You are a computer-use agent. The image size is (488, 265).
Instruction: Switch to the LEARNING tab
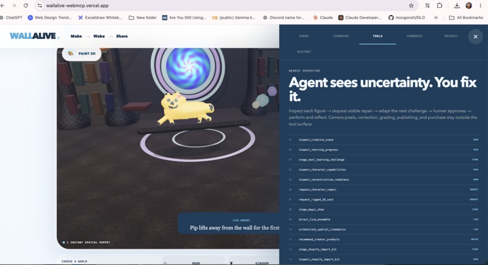pos(341,36)
